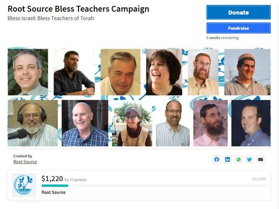Open the Root Source creator link
Viewport: 279px width, 209px height.
tap(25, 162)
